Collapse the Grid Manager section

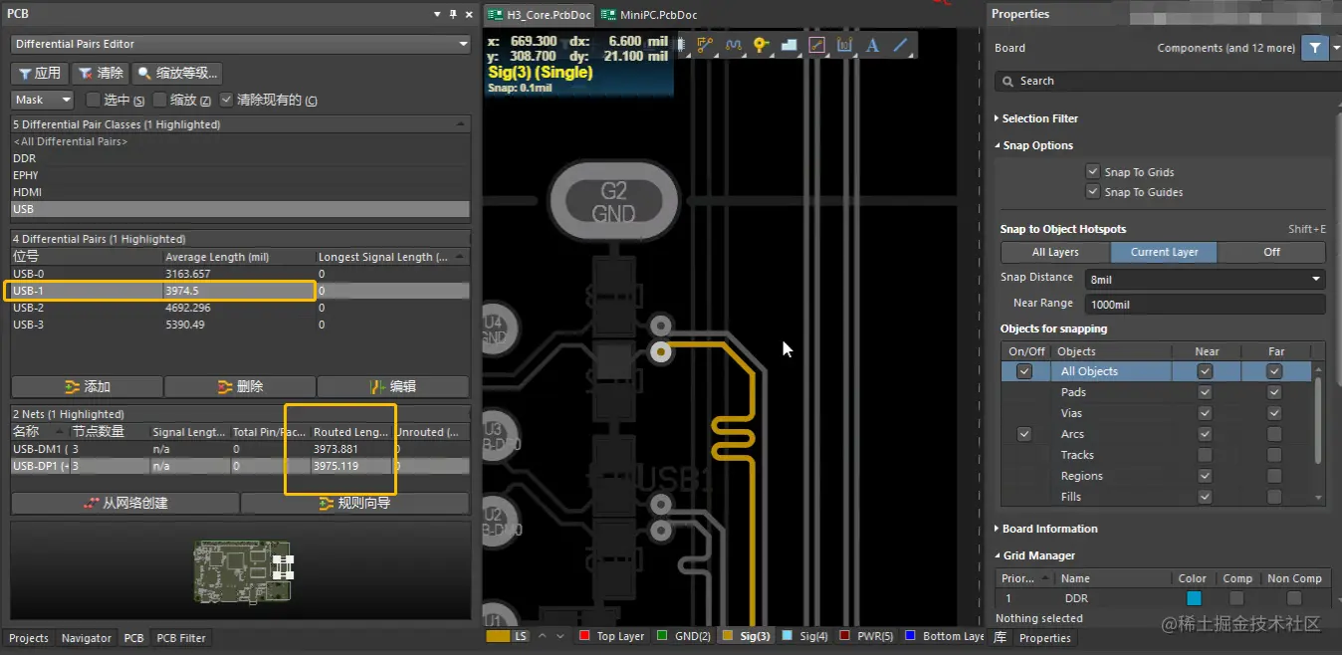[1034, 555]
